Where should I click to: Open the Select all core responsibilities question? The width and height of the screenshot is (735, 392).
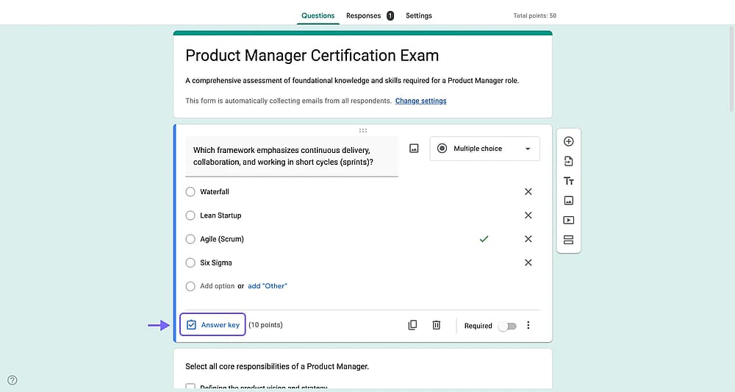[x=277, y=366]
